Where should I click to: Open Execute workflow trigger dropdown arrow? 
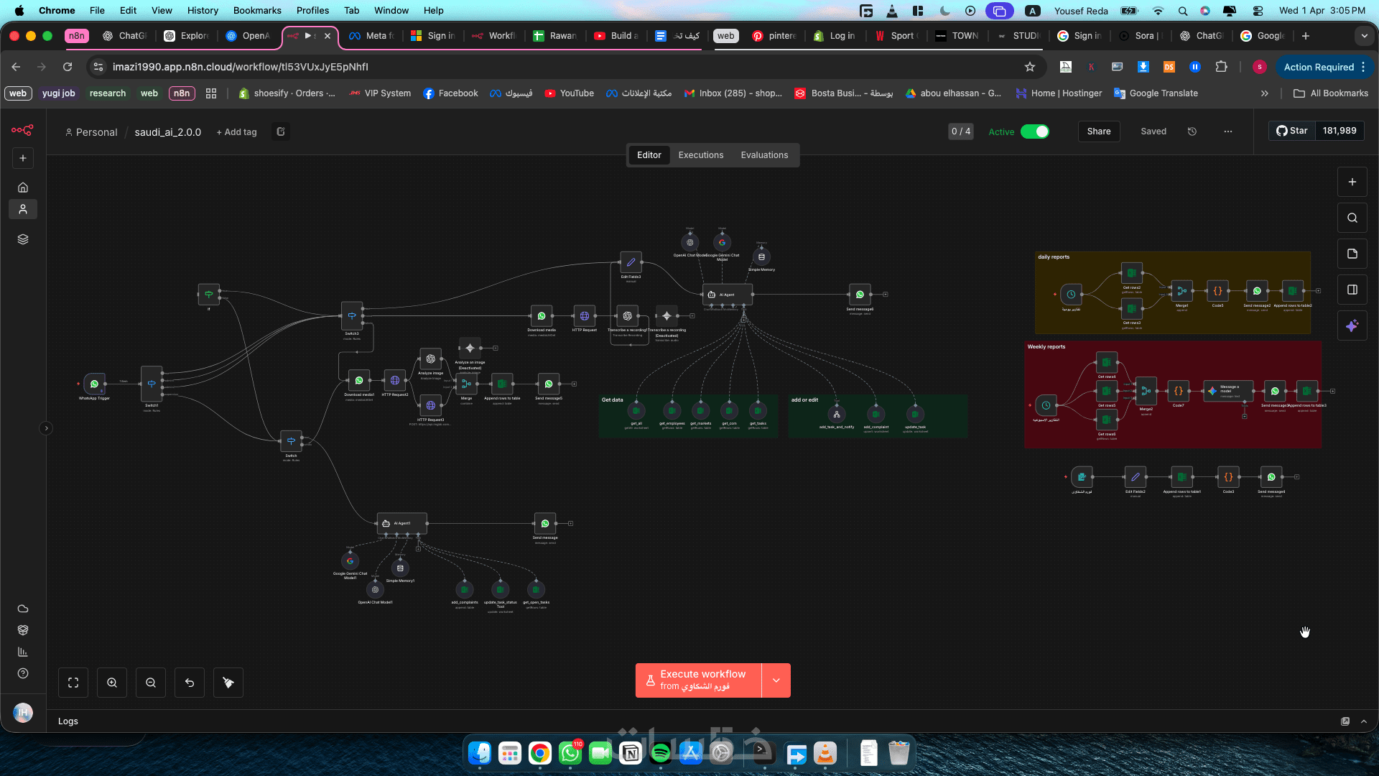pos(776,680)
